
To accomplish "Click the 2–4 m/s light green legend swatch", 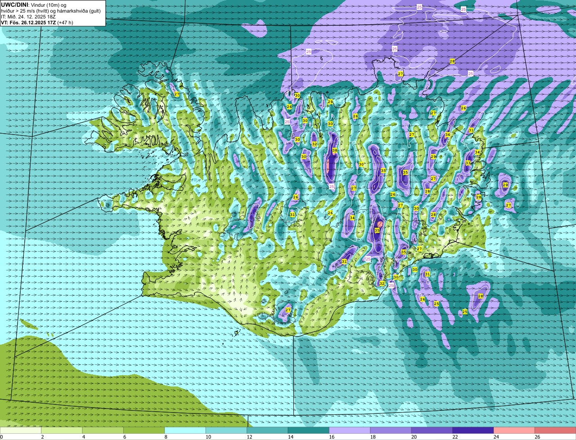I will pyautogui.click(x=62, y=431).
